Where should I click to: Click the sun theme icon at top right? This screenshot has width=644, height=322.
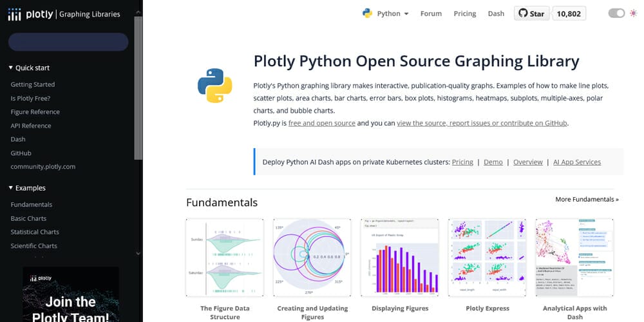pyautogui.click(x=633, y=13)
